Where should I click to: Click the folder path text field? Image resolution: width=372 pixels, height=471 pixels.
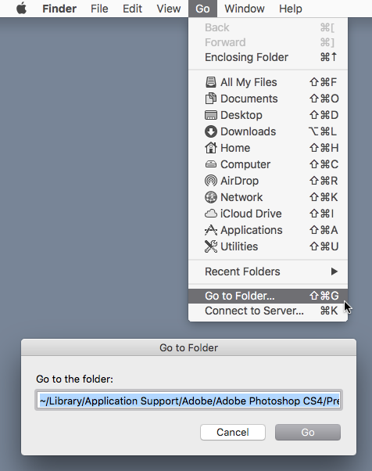point(188,401)
